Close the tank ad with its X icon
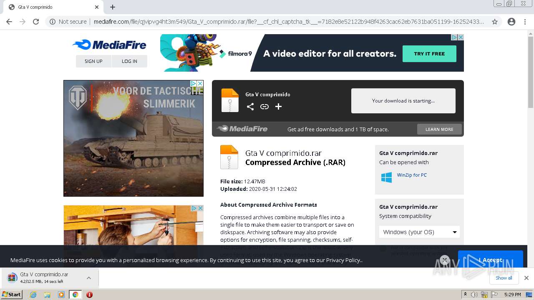Image resolution: width=534 pixels, height=300 pixels. coord(200,83)
